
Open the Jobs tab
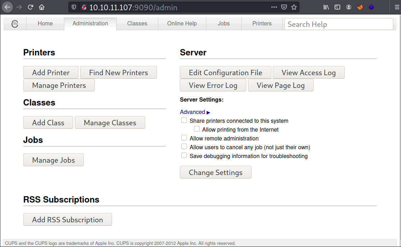(224, 24)
